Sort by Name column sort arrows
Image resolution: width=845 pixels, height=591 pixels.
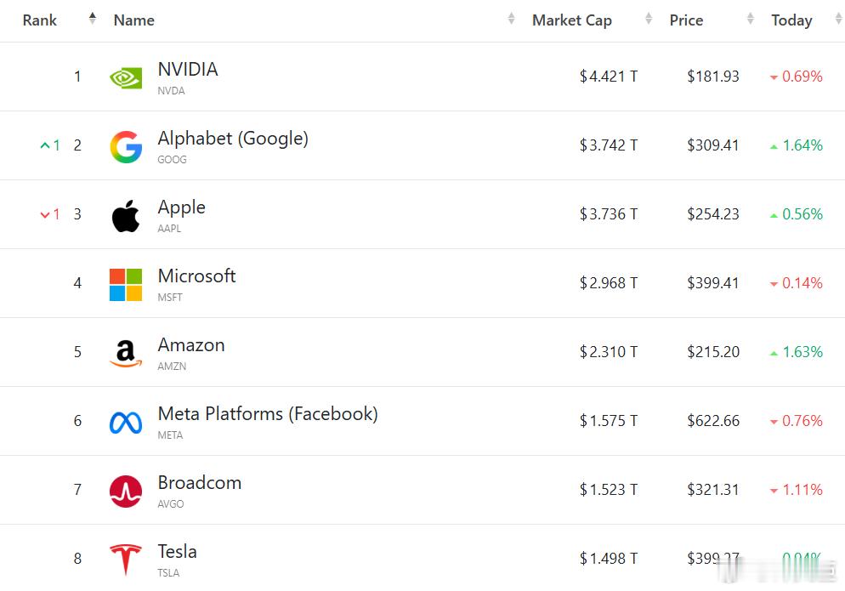coord(511,19)
